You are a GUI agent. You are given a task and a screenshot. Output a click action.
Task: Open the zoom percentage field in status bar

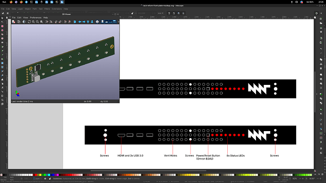click(294, 178)
